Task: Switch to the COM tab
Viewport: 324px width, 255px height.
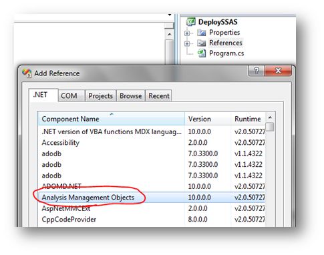Action: [71, 96]
